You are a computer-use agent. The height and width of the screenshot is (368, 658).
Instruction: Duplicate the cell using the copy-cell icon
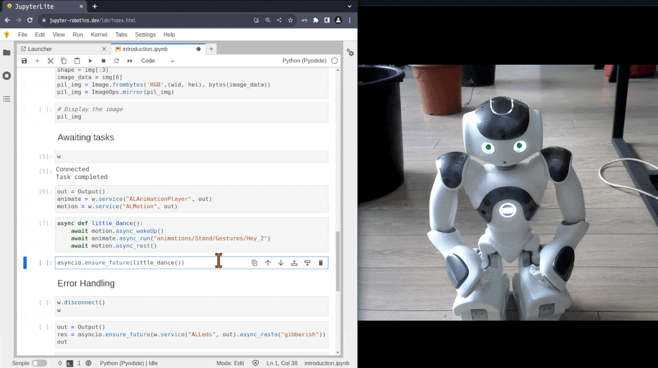pos(254,262)
